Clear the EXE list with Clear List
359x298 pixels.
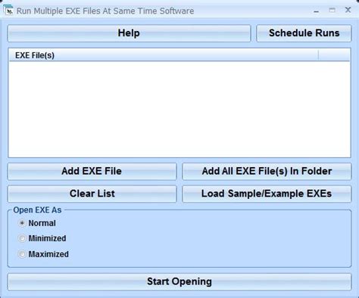[x=92, y=194]
